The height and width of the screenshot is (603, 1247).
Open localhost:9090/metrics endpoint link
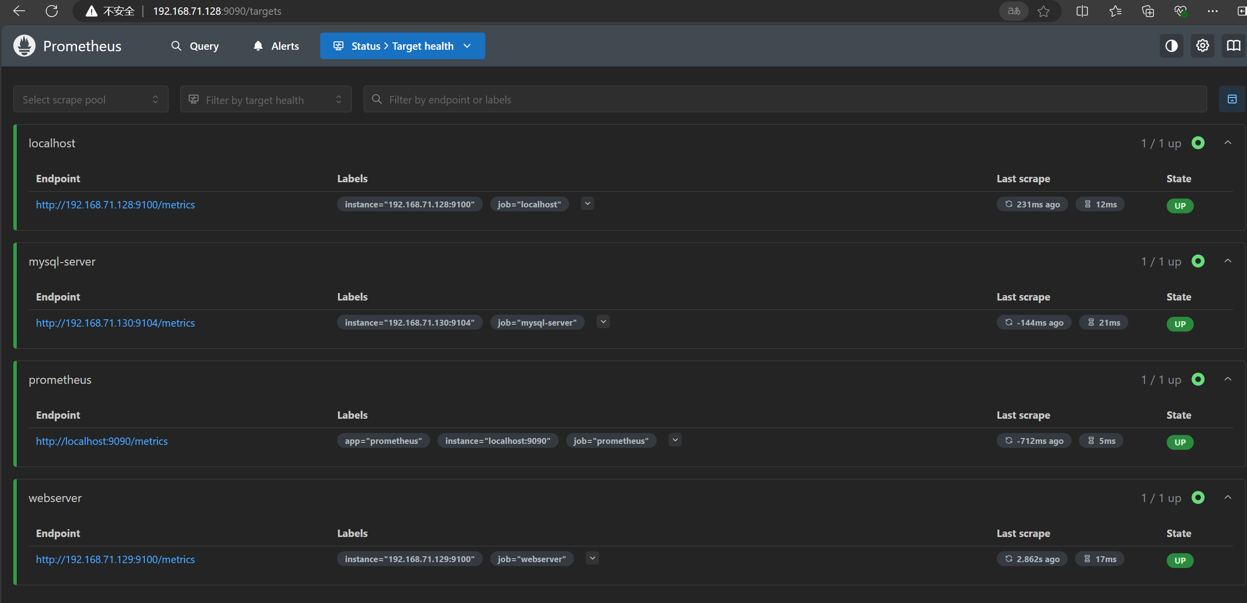102,441
